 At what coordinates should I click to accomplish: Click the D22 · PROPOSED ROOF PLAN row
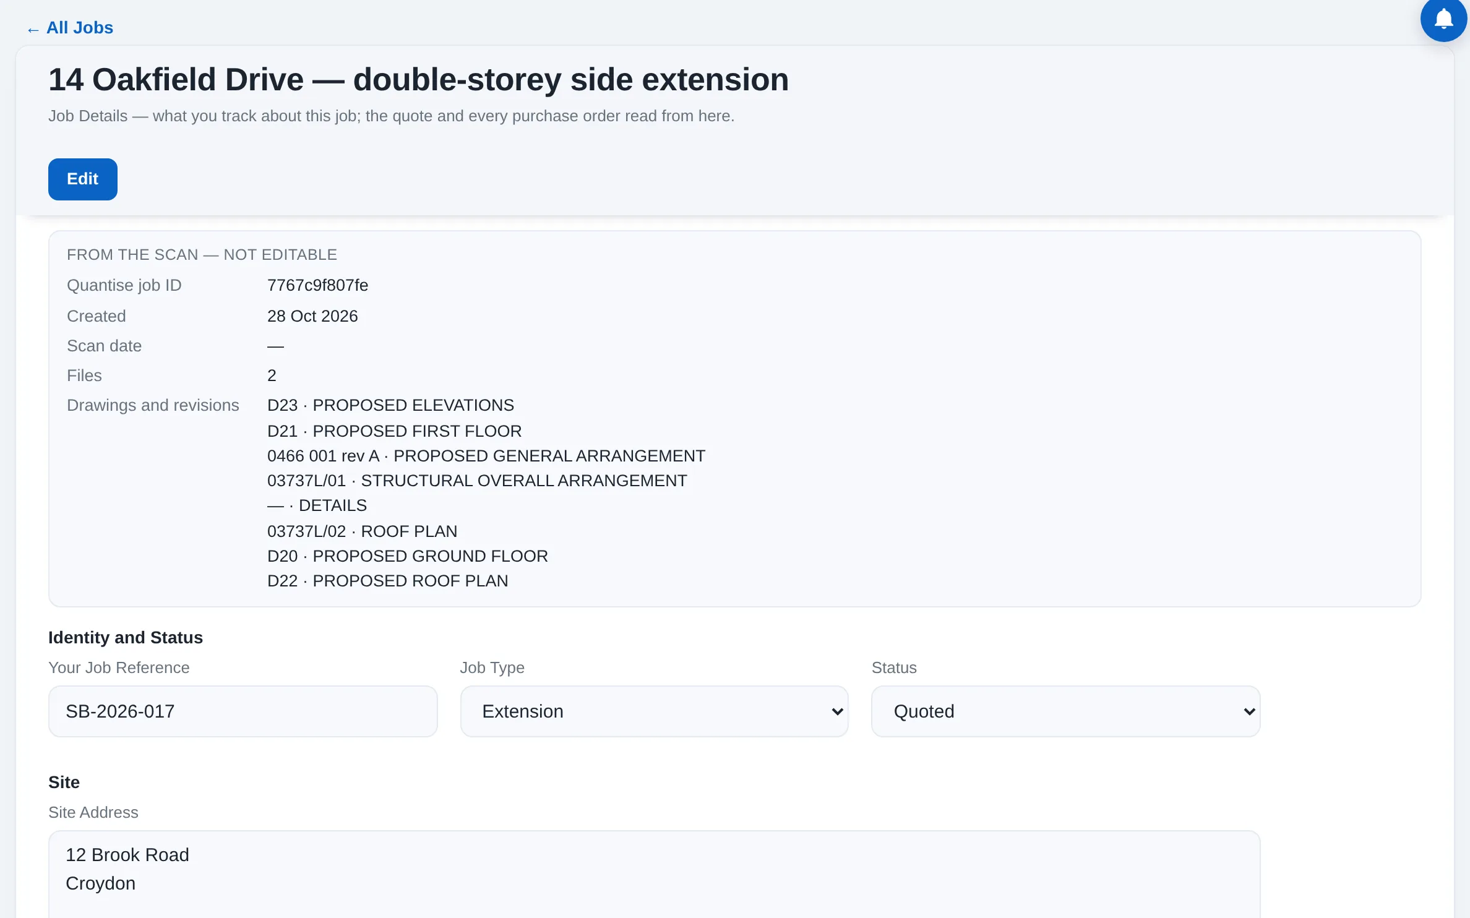pyautogui.click(x=387, y=581)
